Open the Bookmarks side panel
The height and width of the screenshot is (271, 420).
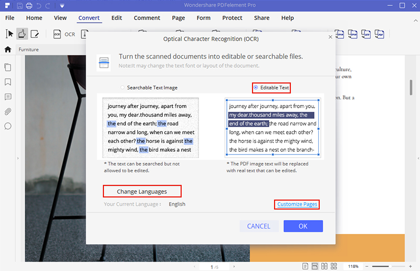coord(8,82)
